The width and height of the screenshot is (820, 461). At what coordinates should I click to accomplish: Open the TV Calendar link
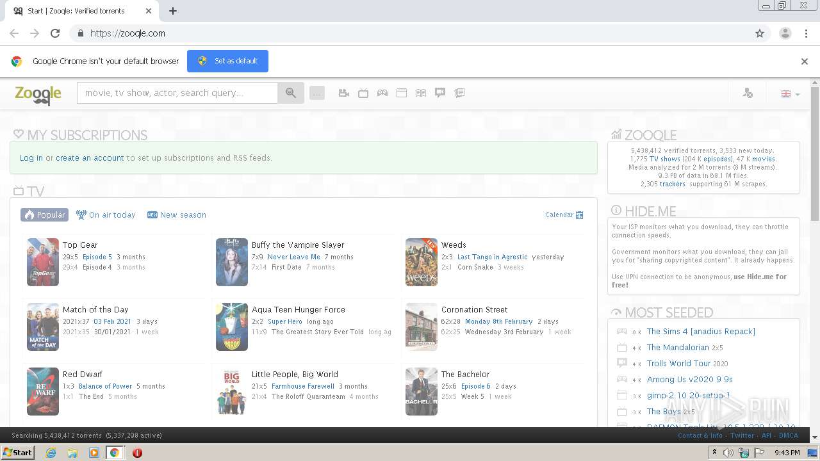tap(564, 214)
